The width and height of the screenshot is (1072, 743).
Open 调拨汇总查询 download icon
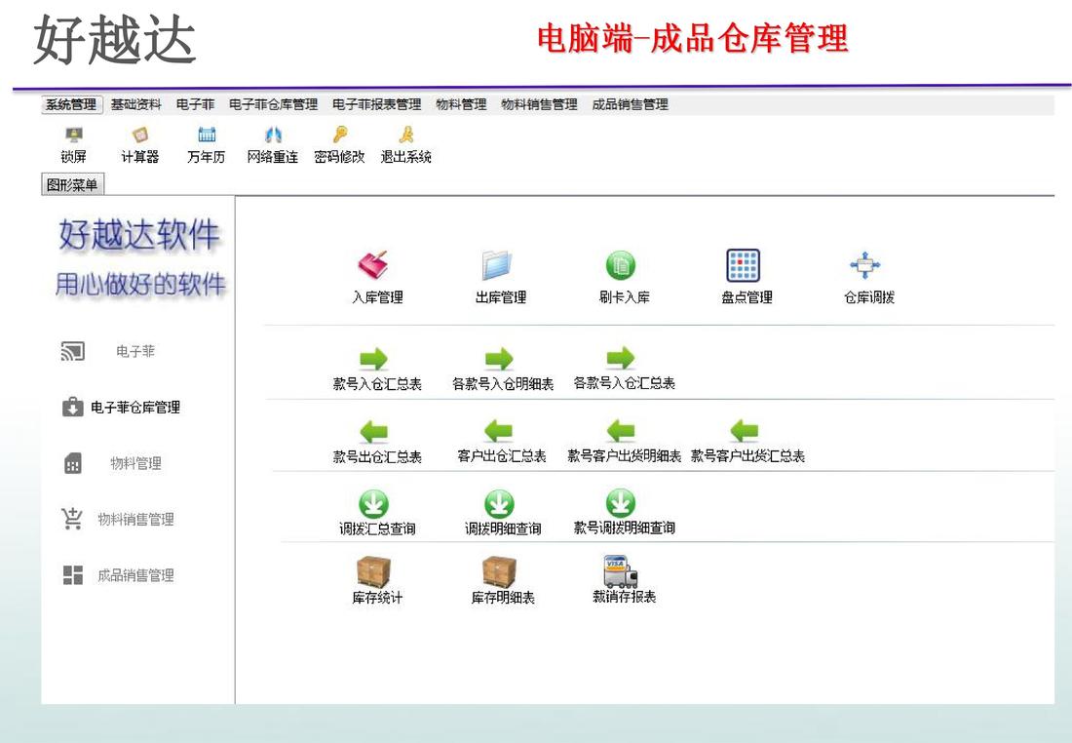tap(376, 503)
